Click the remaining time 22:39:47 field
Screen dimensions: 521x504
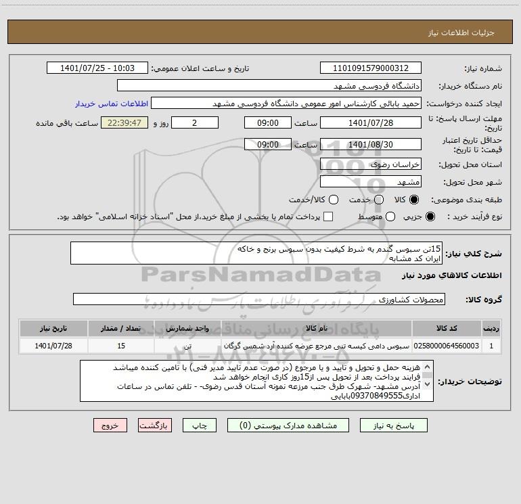coord(124,122)
